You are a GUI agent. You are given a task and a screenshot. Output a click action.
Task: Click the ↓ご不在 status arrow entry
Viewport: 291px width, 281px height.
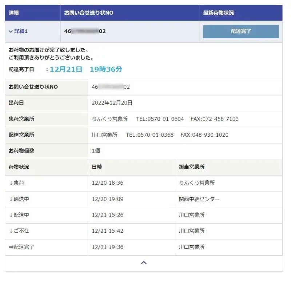[19, 231]
